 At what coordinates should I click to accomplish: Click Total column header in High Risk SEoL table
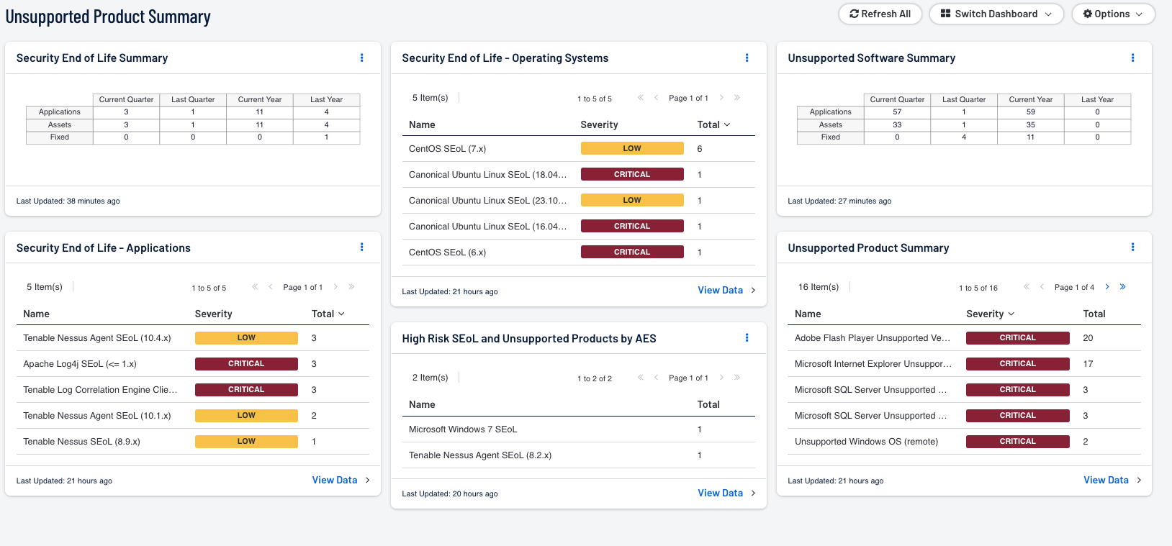click(x=708, y=404)
